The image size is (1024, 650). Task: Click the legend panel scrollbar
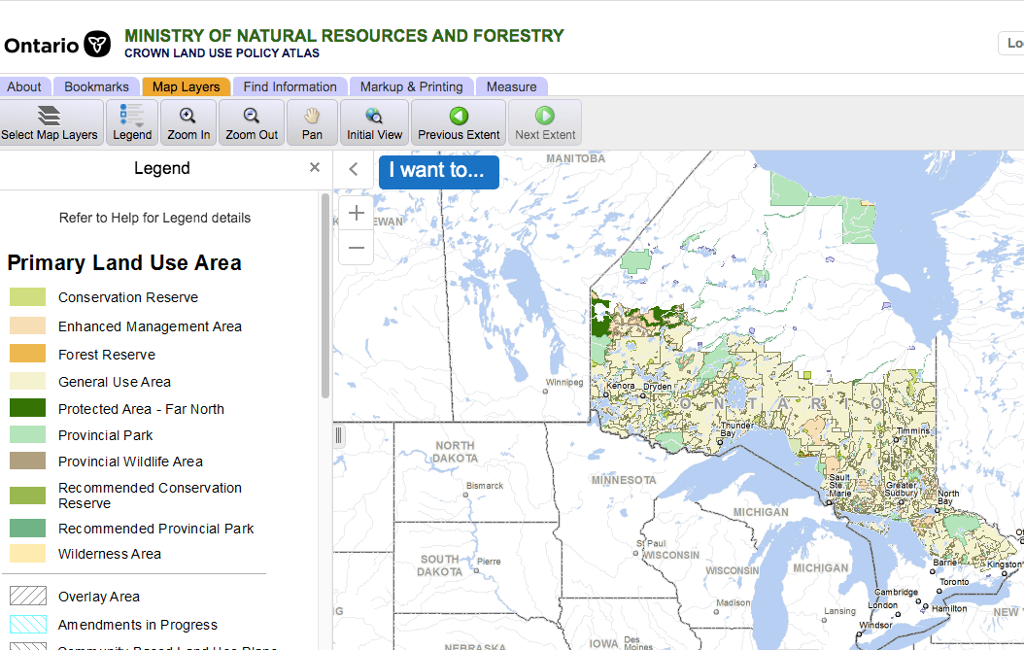click(325, 295)
